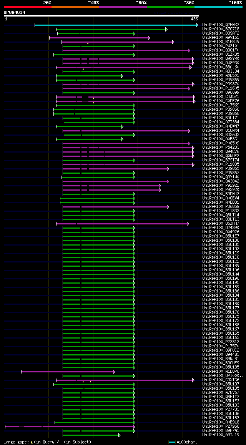
Task: Select the UniRef100_Q9Y1W0 label
Action: 221,177
